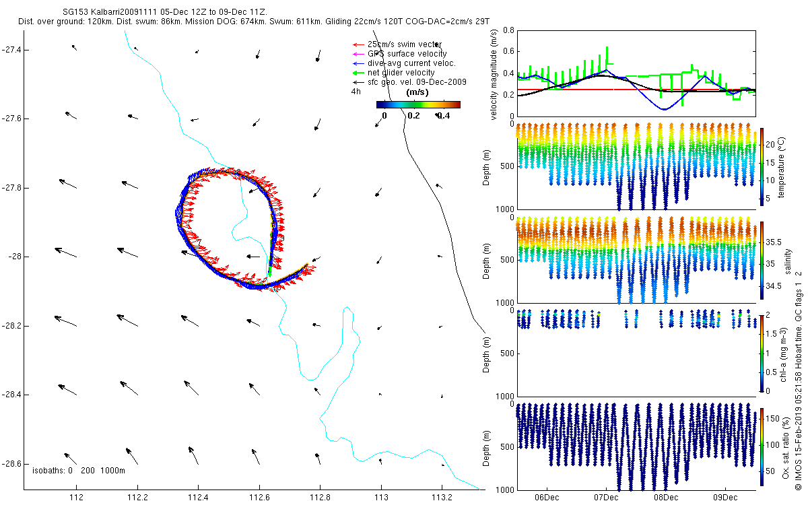Viewport: 808px width, 505px height.
Task: Click the temperature colorbar
Action: 762,166
